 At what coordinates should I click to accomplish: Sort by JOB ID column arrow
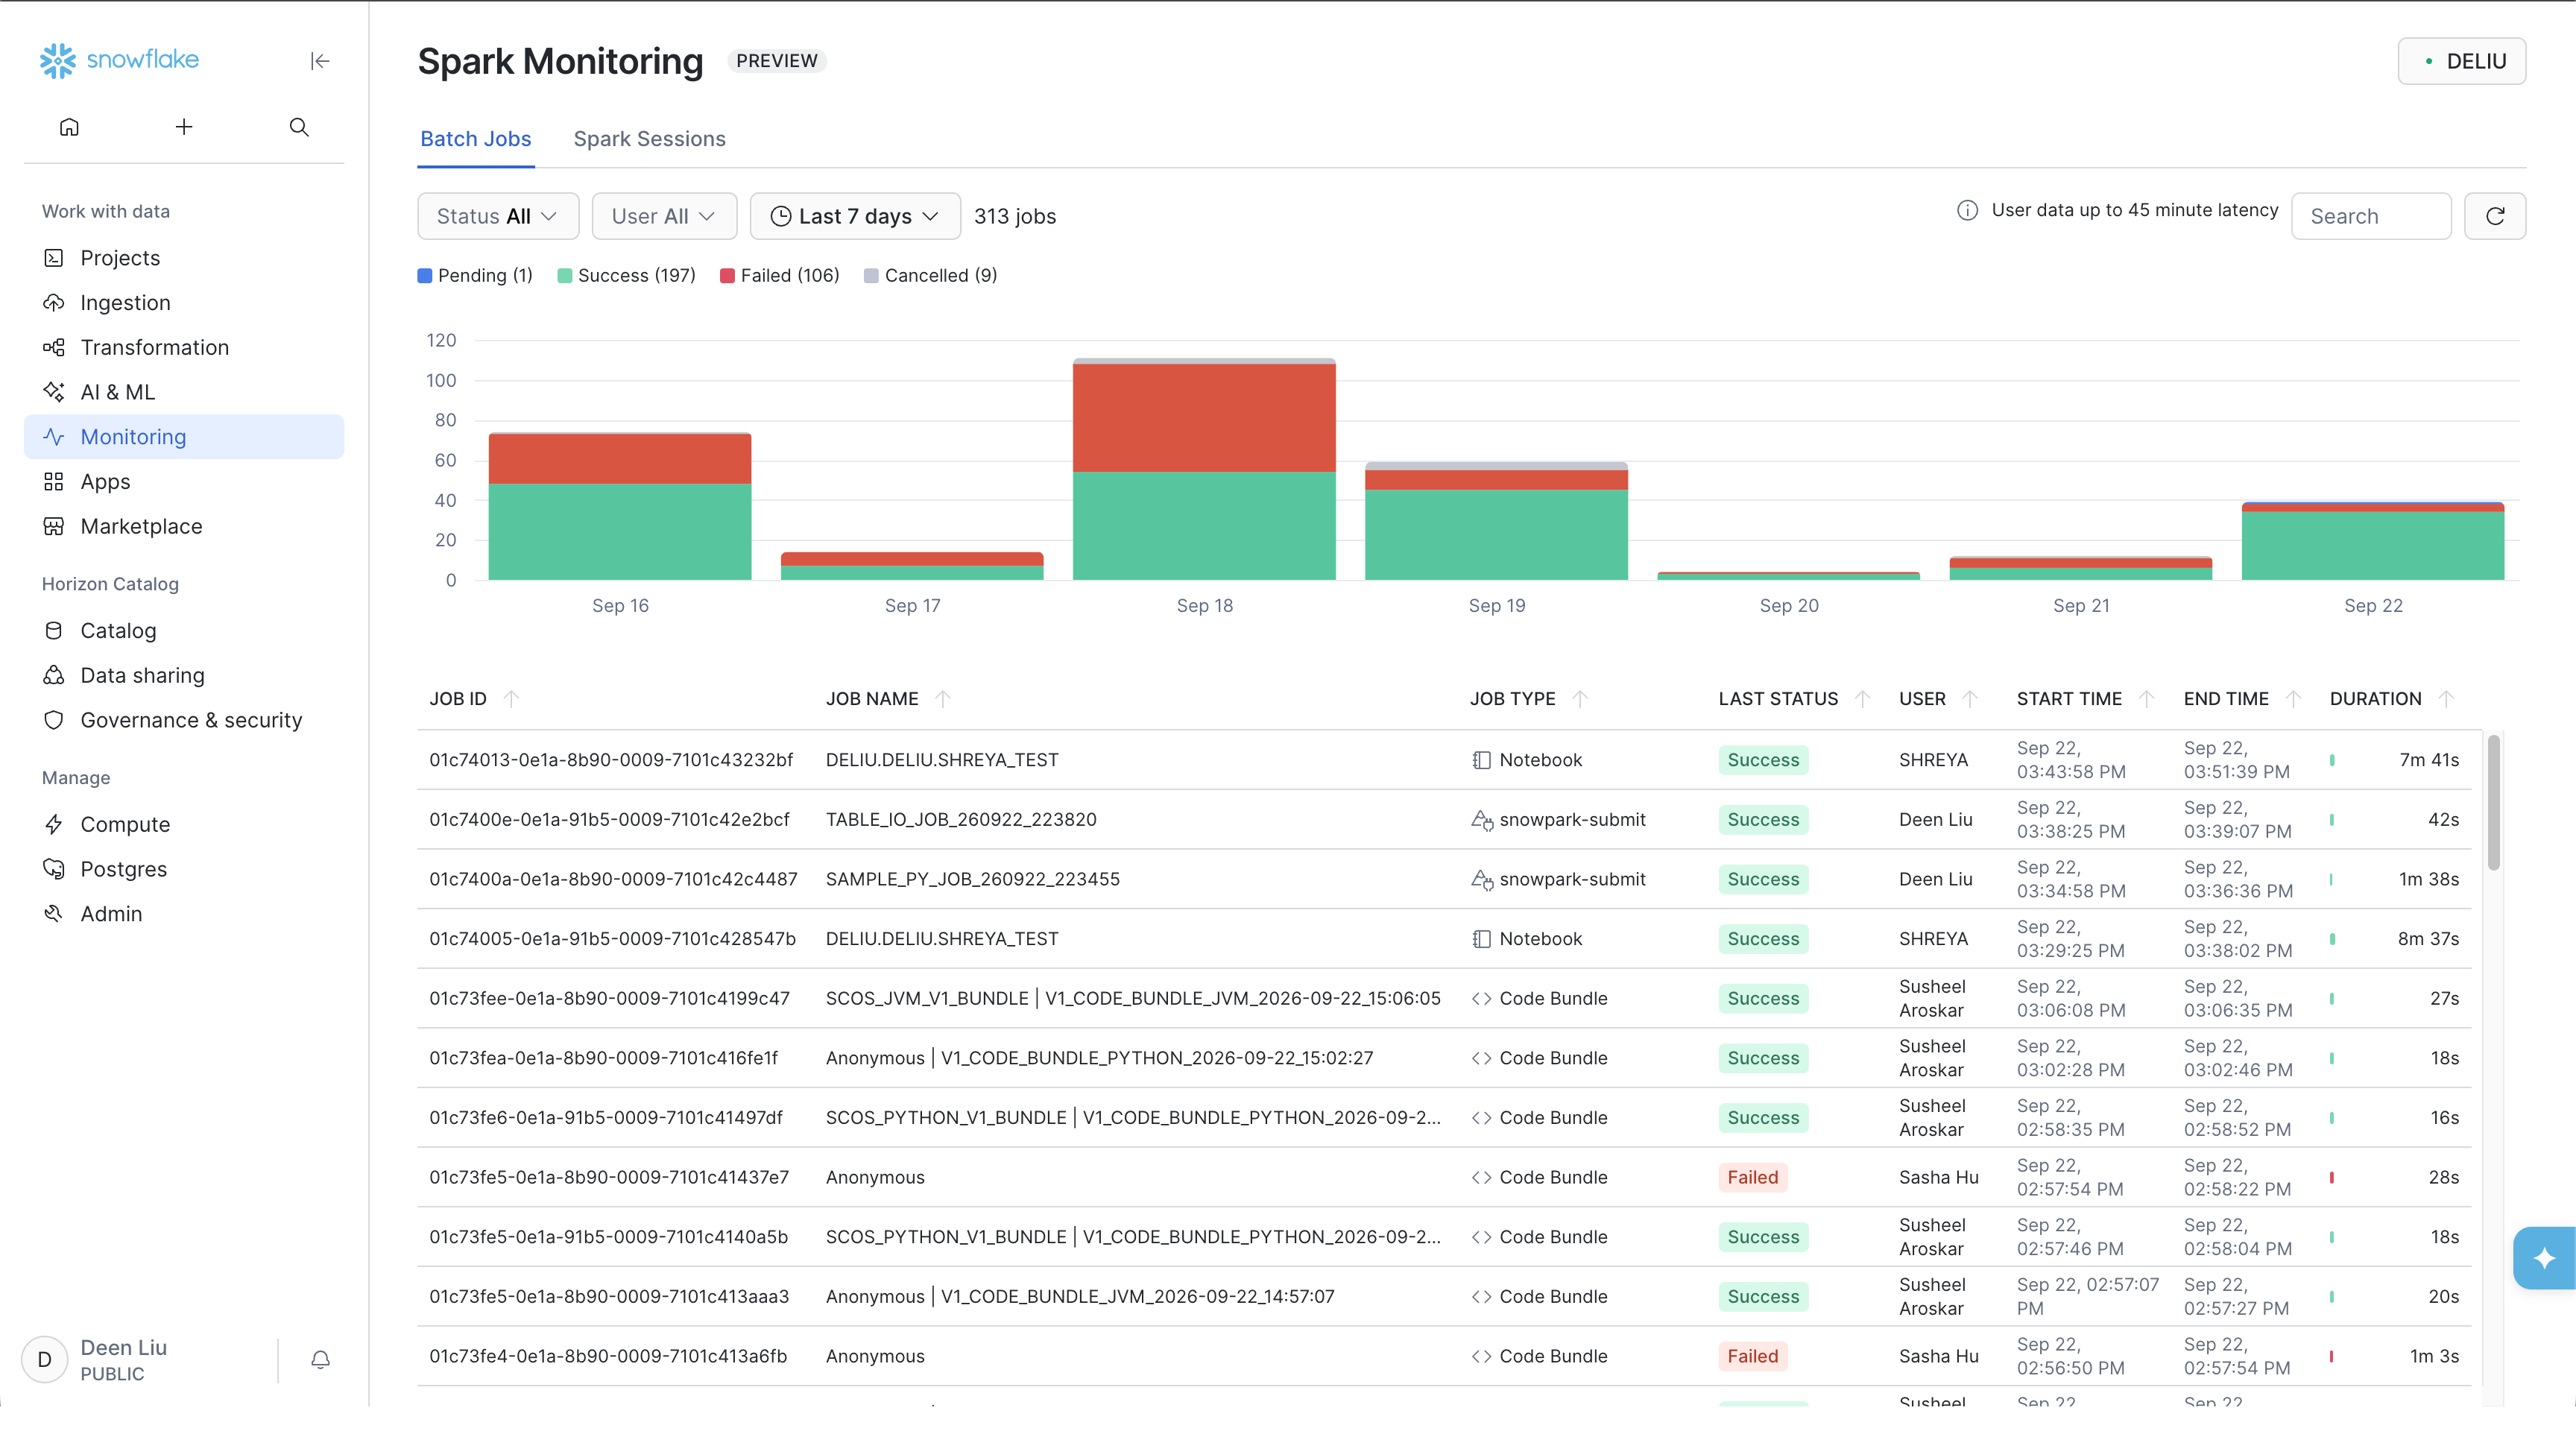[512, 699]
